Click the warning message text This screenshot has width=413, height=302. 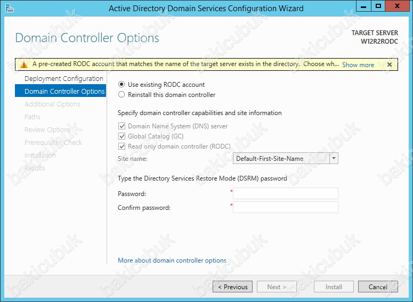[185, 64]
